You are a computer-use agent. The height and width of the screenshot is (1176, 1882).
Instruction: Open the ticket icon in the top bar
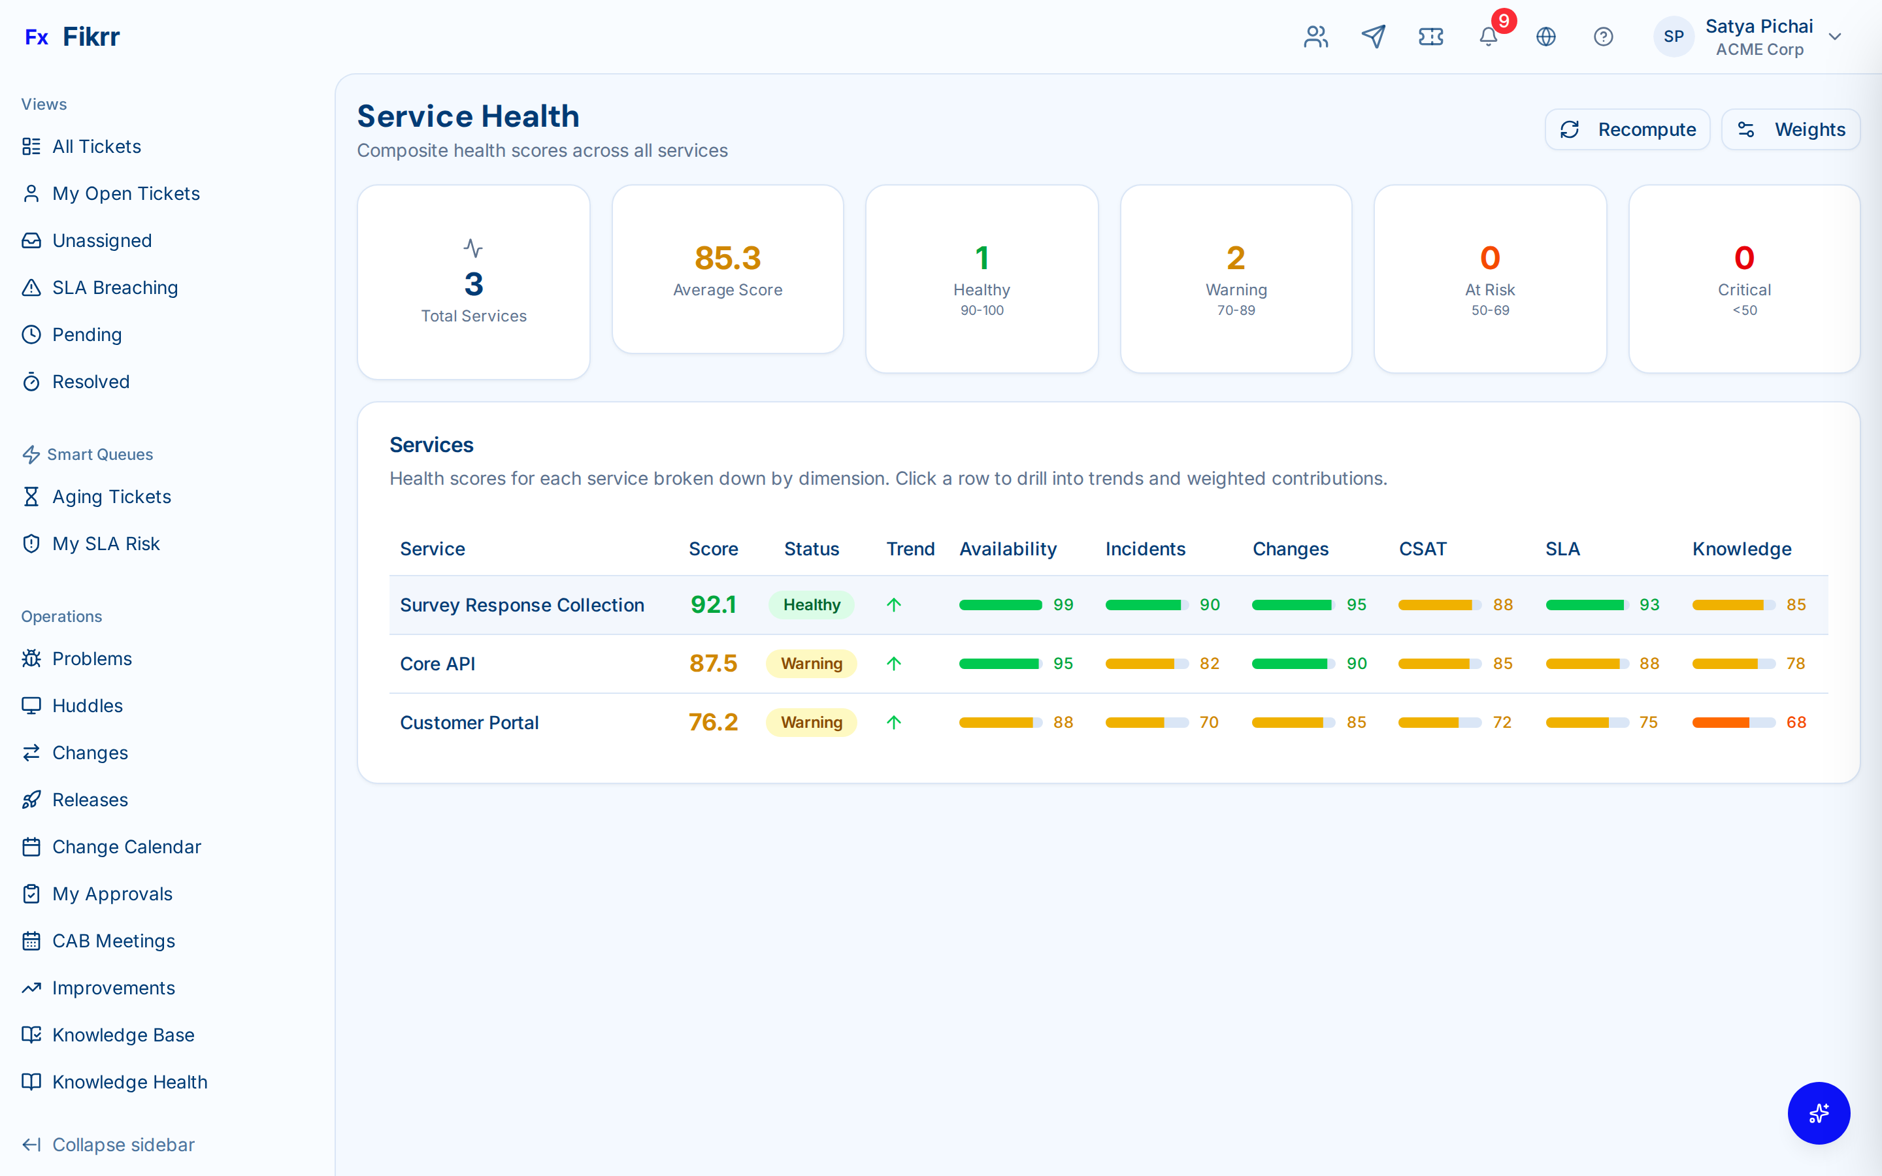tap(1431, 37)
